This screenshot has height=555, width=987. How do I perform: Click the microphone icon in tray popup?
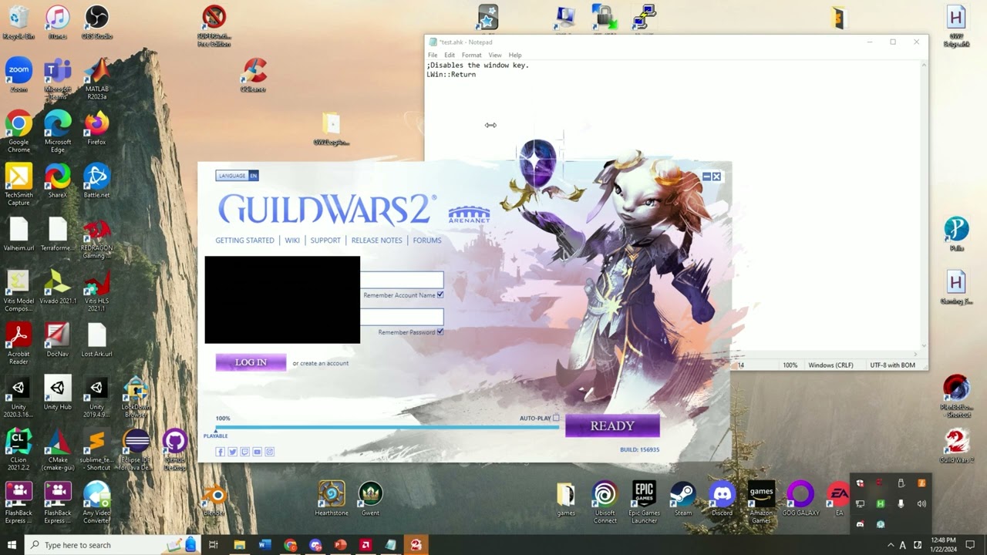click(901, 504)
